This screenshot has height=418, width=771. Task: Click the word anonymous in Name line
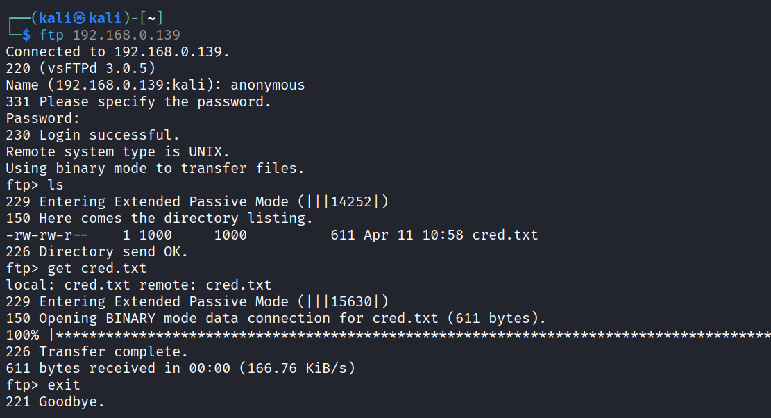(x=267, y=85)
